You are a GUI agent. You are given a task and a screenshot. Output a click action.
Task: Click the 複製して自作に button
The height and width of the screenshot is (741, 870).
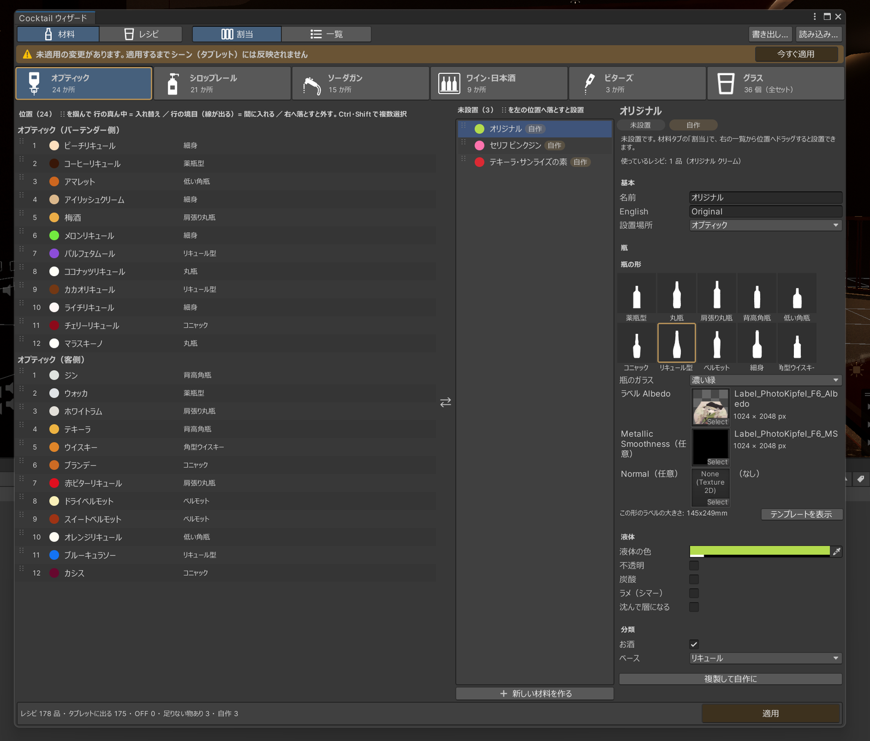coord(730,679)
